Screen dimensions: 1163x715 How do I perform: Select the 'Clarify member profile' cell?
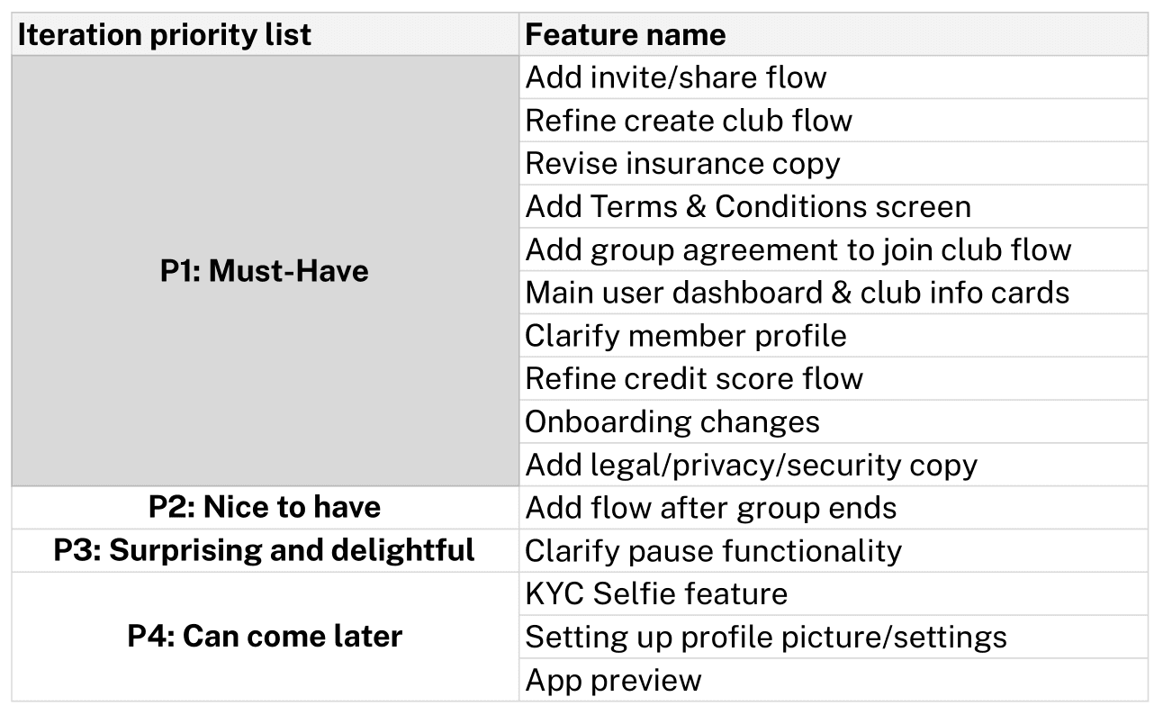point(834,336)
